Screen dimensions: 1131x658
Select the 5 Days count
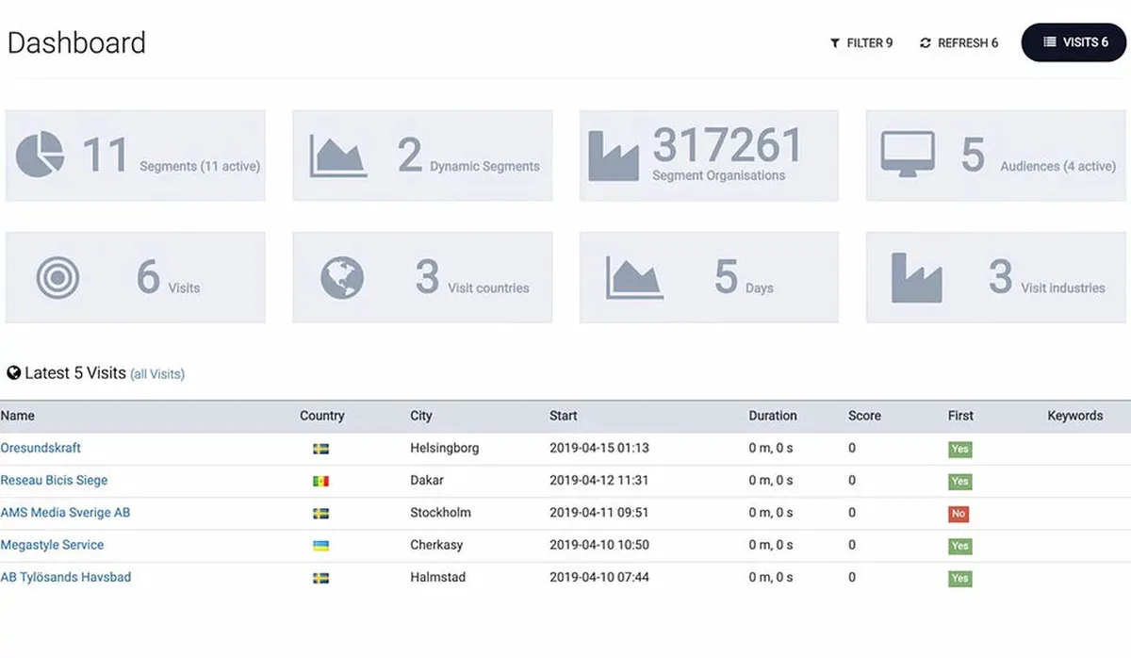[726, 277]
